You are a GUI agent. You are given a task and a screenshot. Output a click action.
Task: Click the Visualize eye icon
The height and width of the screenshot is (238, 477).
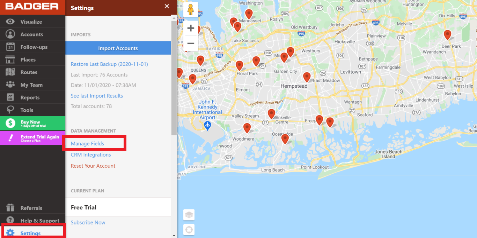pyautogui.click(x=10, y=22)
